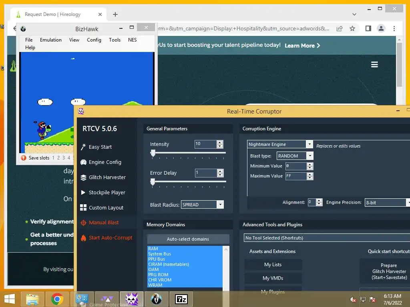The image size is (410, 307).
Task: Click the Real-Time Corruptor title bar icon
Action: (x=81, y=111)
